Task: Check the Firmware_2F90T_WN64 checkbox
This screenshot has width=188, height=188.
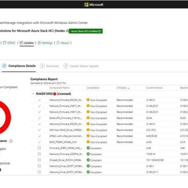Action: click(x=39, y=148)
